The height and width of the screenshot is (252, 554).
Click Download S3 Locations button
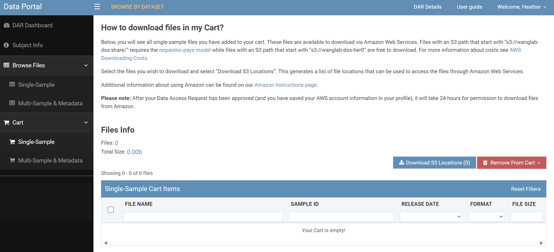[434, 163]
